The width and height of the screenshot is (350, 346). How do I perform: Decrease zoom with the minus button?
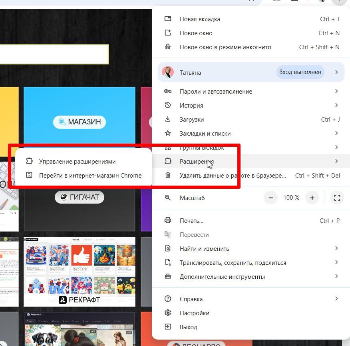tap(271, 198)
